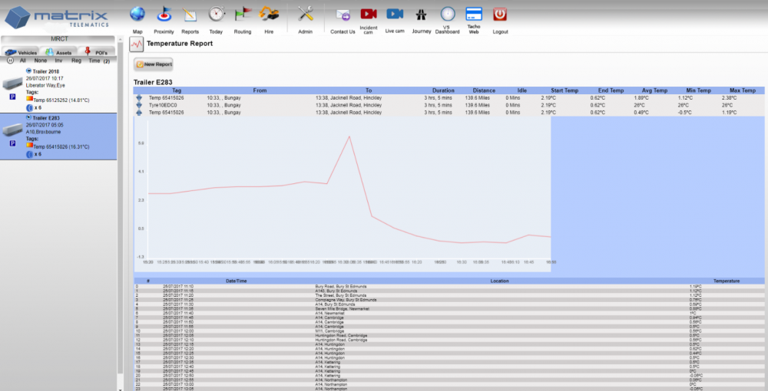This screenshot has width=768, height=391.
Task: Click the Trailer E283 truck image
Action: pyautogui.click(x=13, y=130)
